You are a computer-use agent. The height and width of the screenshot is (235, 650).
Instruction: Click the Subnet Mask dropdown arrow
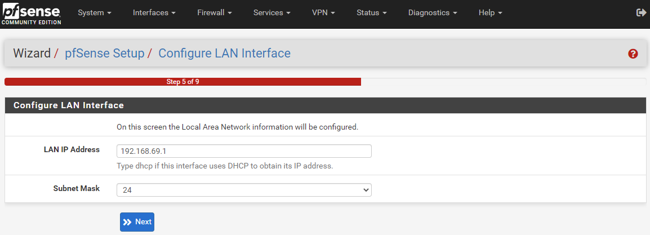click(x=366, y=190)
